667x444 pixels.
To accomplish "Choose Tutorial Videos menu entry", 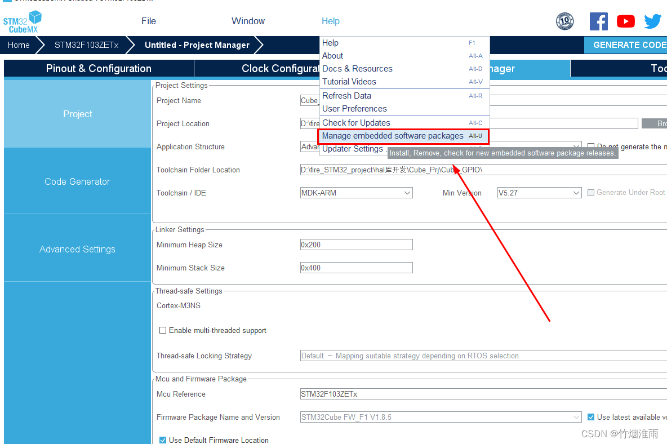I will [404, 82].
